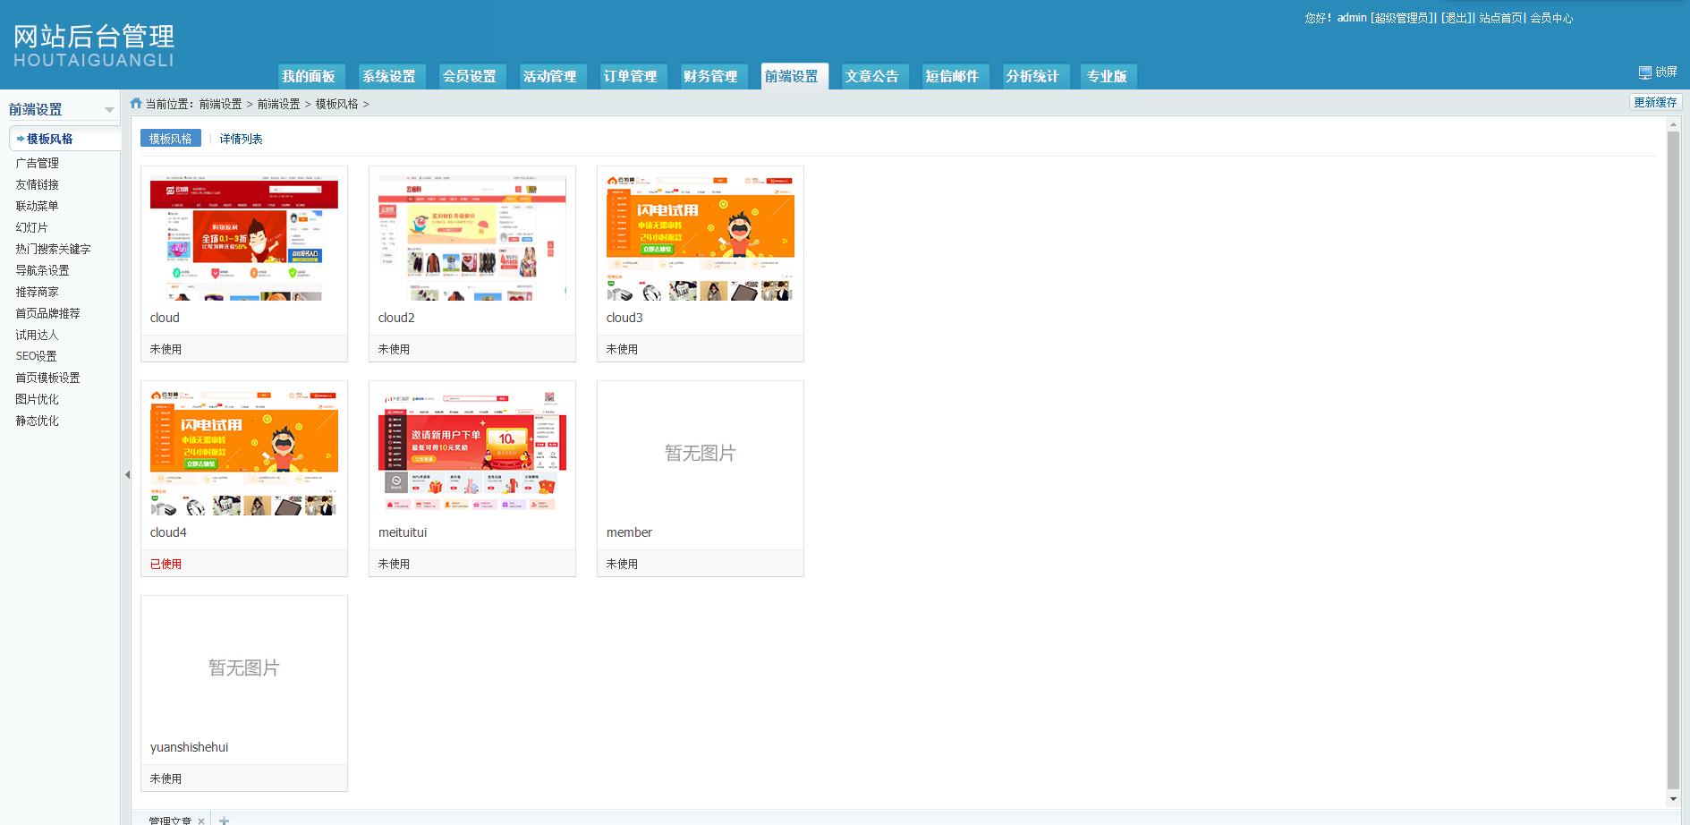Select the meituitui template thumbnail

pos(472,452)
